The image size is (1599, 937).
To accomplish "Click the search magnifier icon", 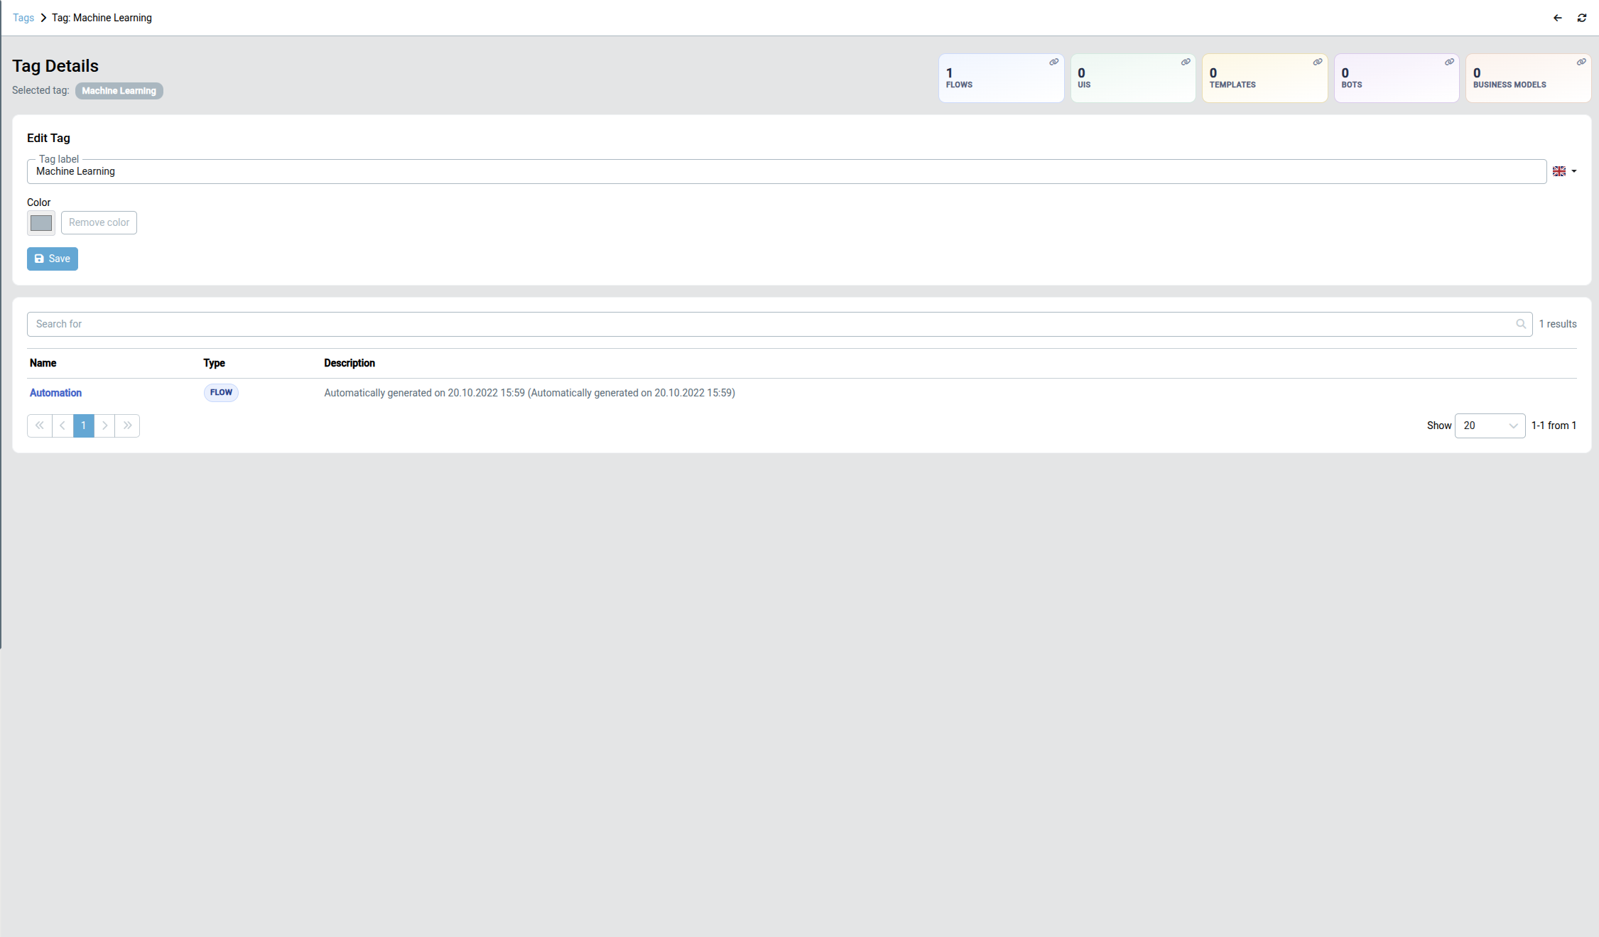I will point(1521,324).
